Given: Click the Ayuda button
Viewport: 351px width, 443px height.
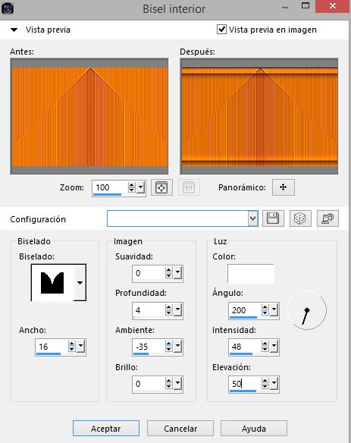Looking at the screenshot, I should [x=253, y=429].
